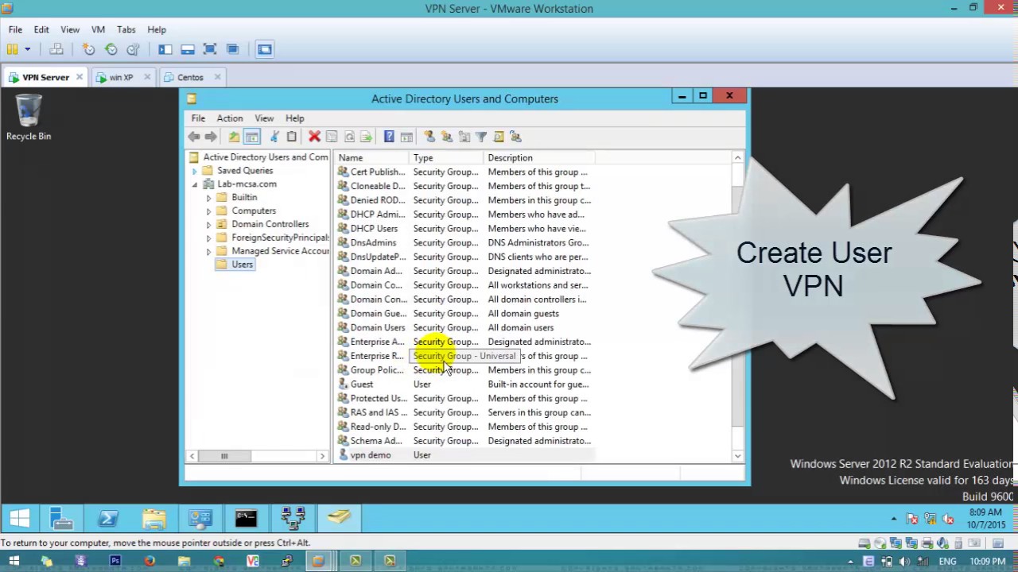This screenshot has width=1018, height=572.
Task: Sort by the Type column header
Action: 447,158
